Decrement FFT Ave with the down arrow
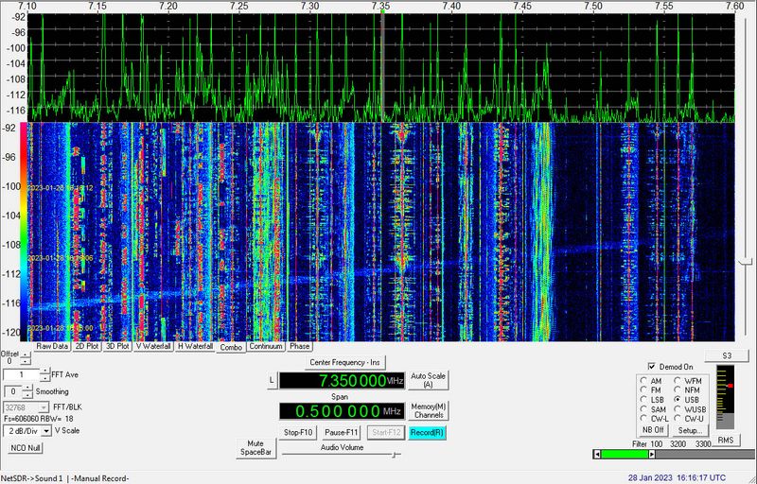757x484 pixels. coord(44,378)
